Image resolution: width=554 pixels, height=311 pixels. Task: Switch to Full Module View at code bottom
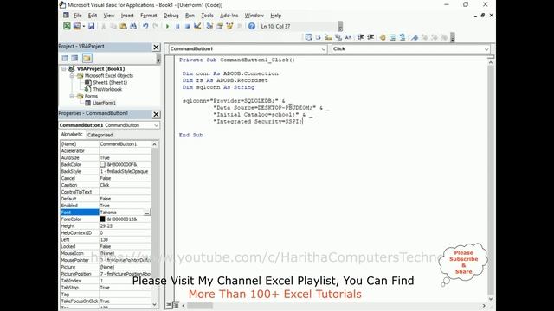point(176,305)
